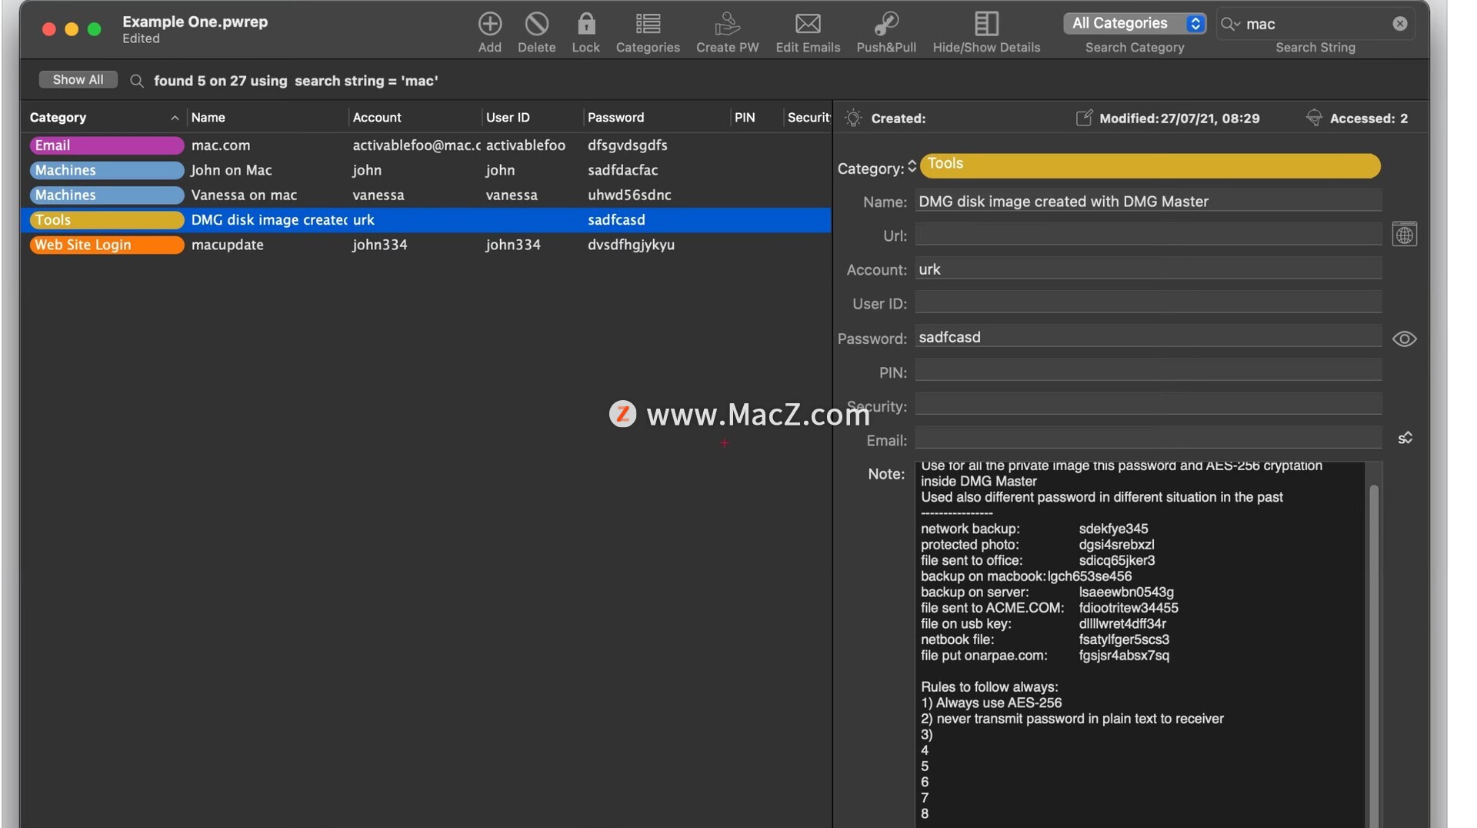Select the Machines tag for John on Mac
Screen dimensions: 1477x828
[106, 170]
